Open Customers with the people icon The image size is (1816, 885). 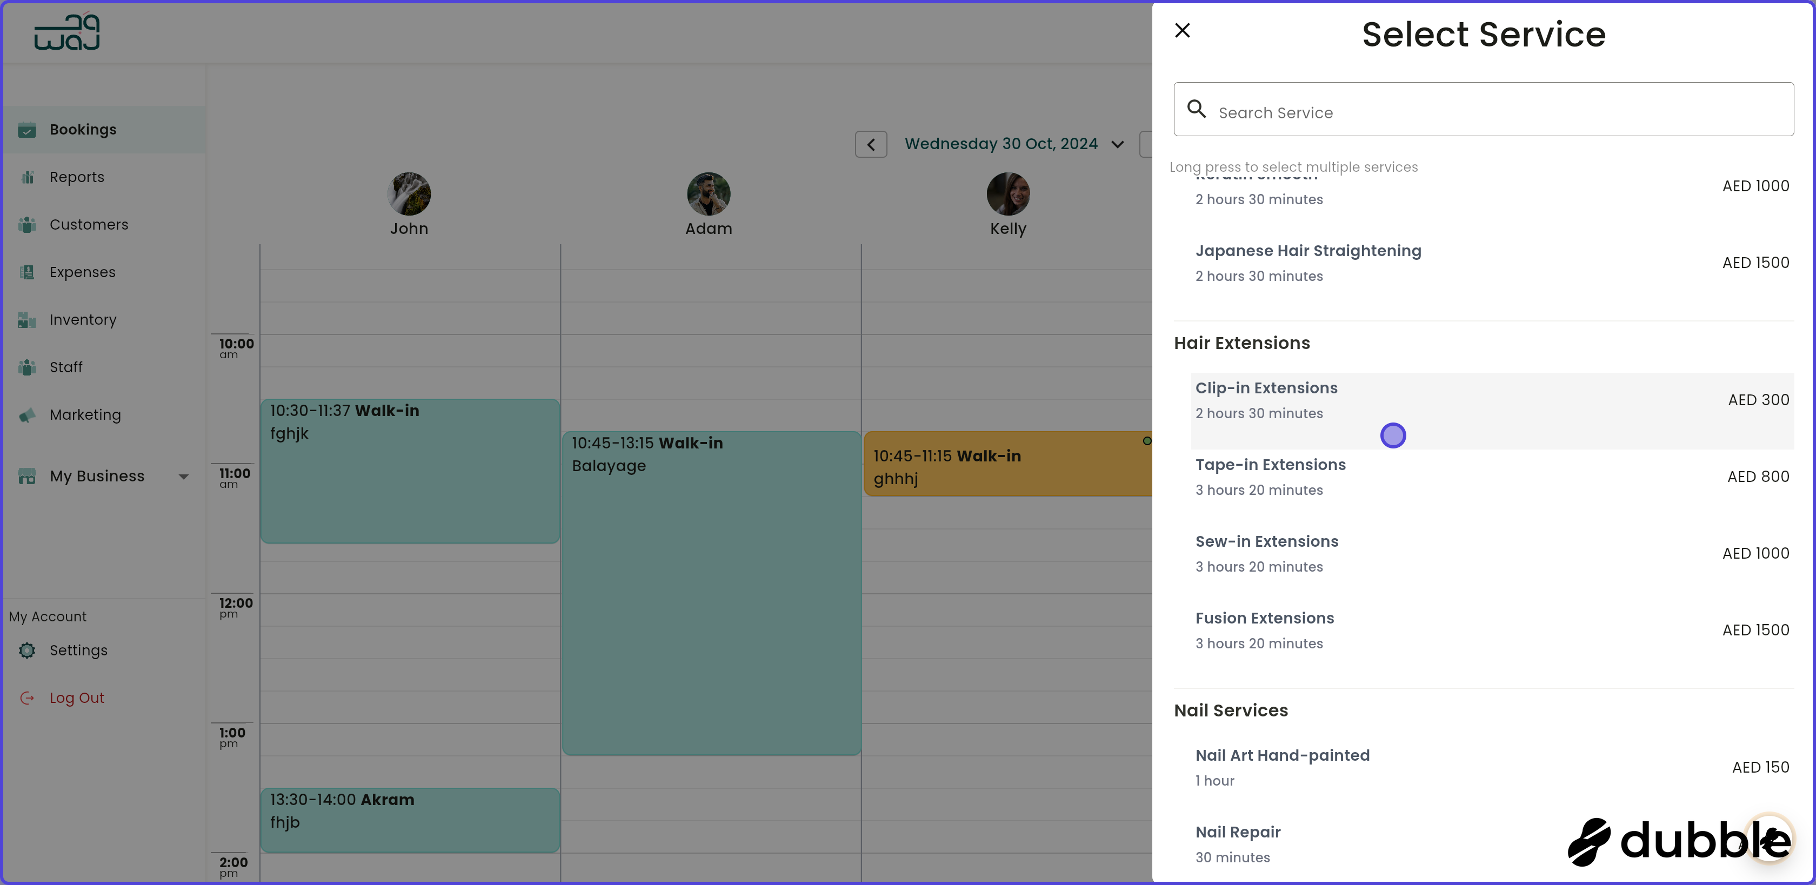point(26,225)
